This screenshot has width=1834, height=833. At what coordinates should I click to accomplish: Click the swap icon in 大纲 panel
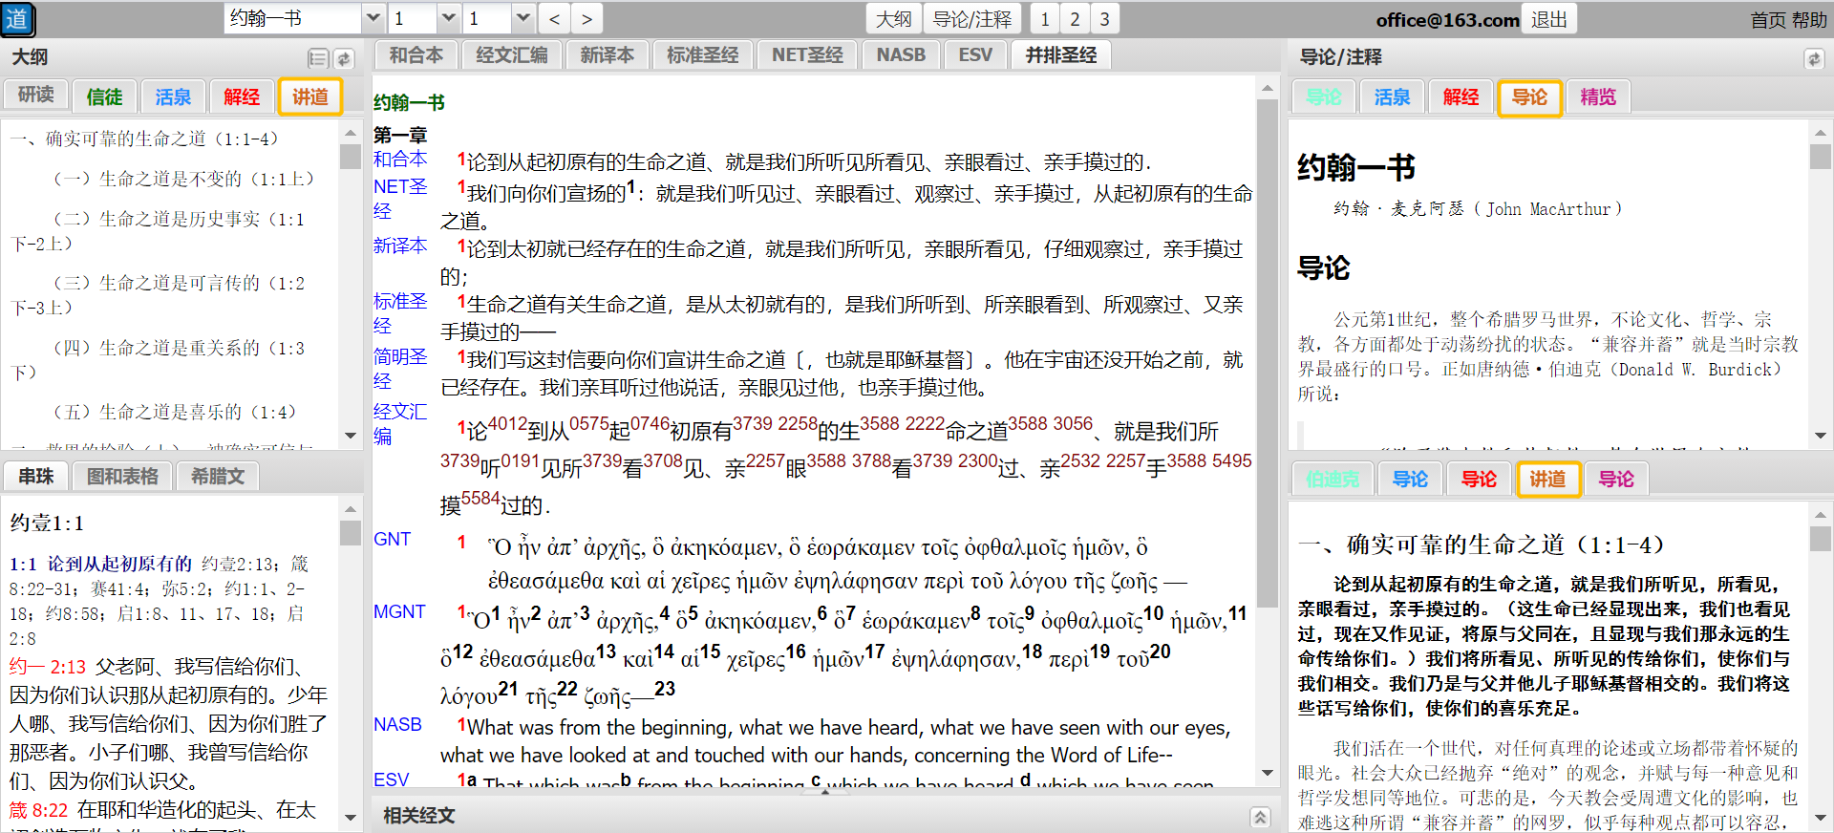click(344, 59)
